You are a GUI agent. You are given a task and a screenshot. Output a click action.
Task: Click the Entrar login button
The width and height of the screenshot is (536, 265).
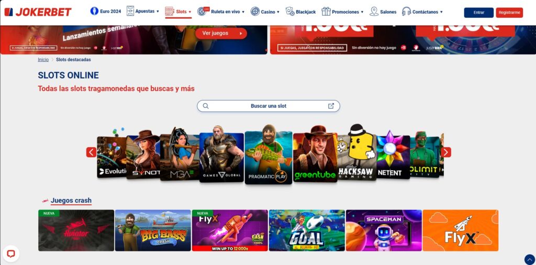[x=478, y=13]
